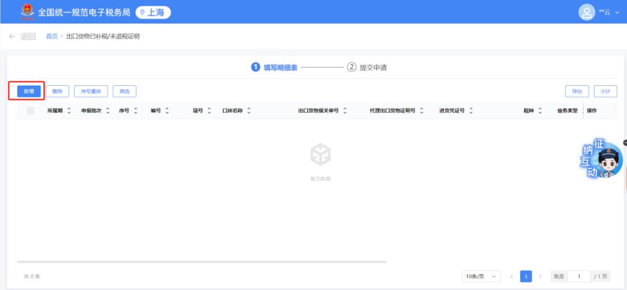The image size is (627, 290).
Task: Click the 导出 button
Action: pos(576,92)
